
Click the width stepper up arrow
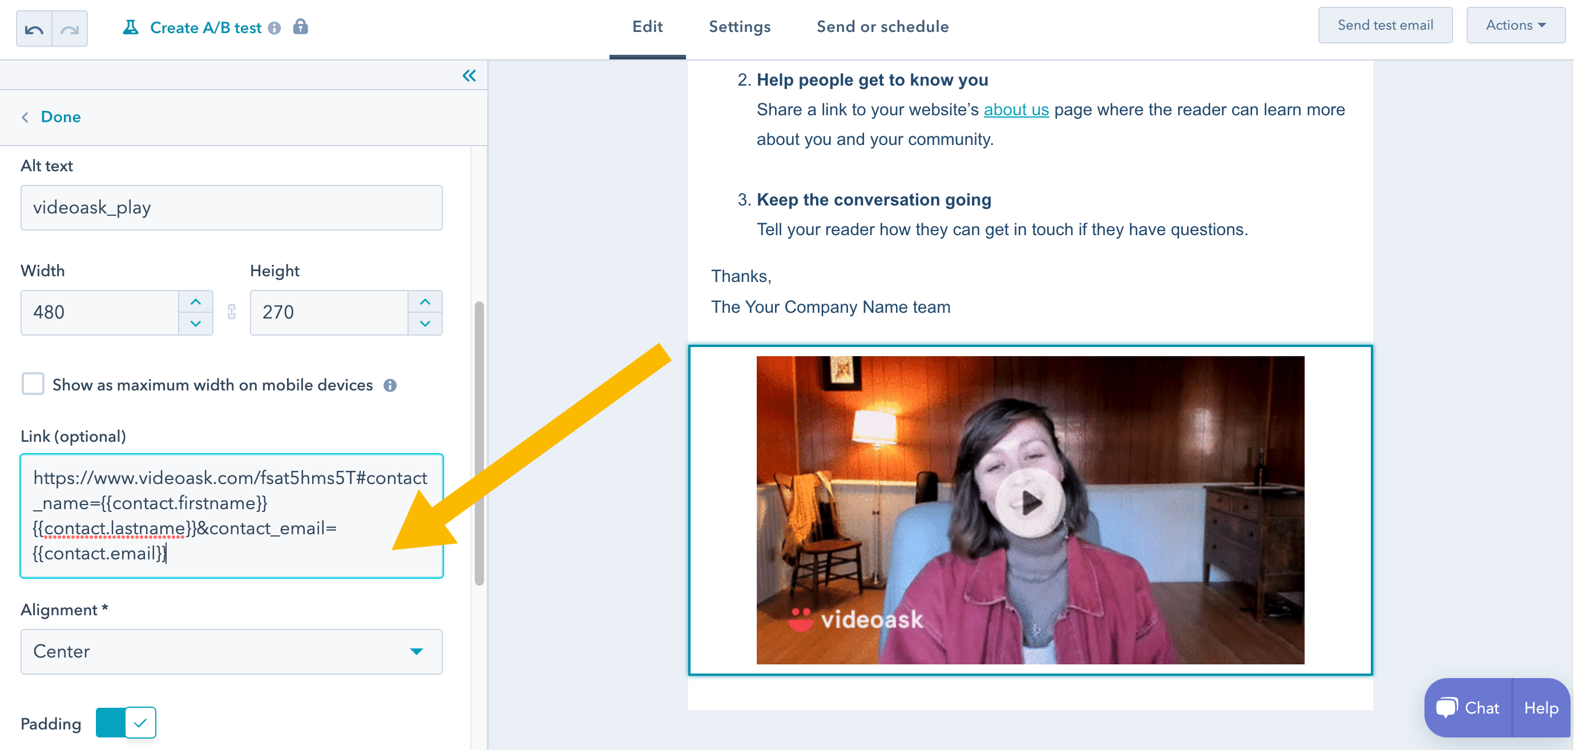click(196, 301)
